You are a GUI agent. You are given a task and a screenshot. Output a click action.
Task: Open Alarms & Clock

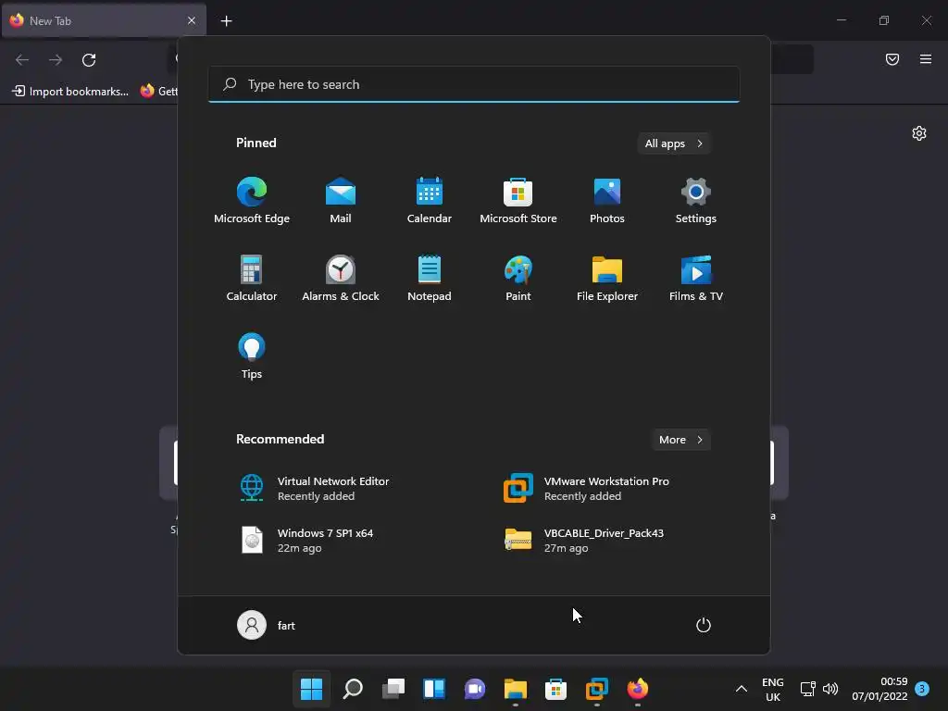coord(341,278)
